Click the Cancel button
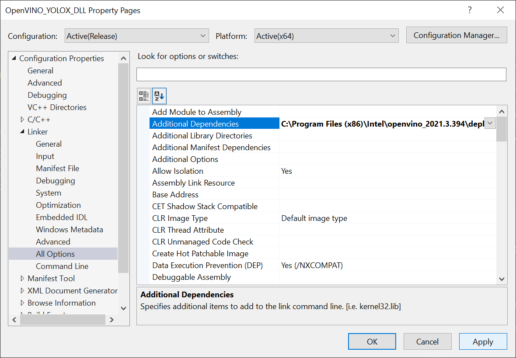Viewport: 516px width, 358px height. [x=427, y=341]
